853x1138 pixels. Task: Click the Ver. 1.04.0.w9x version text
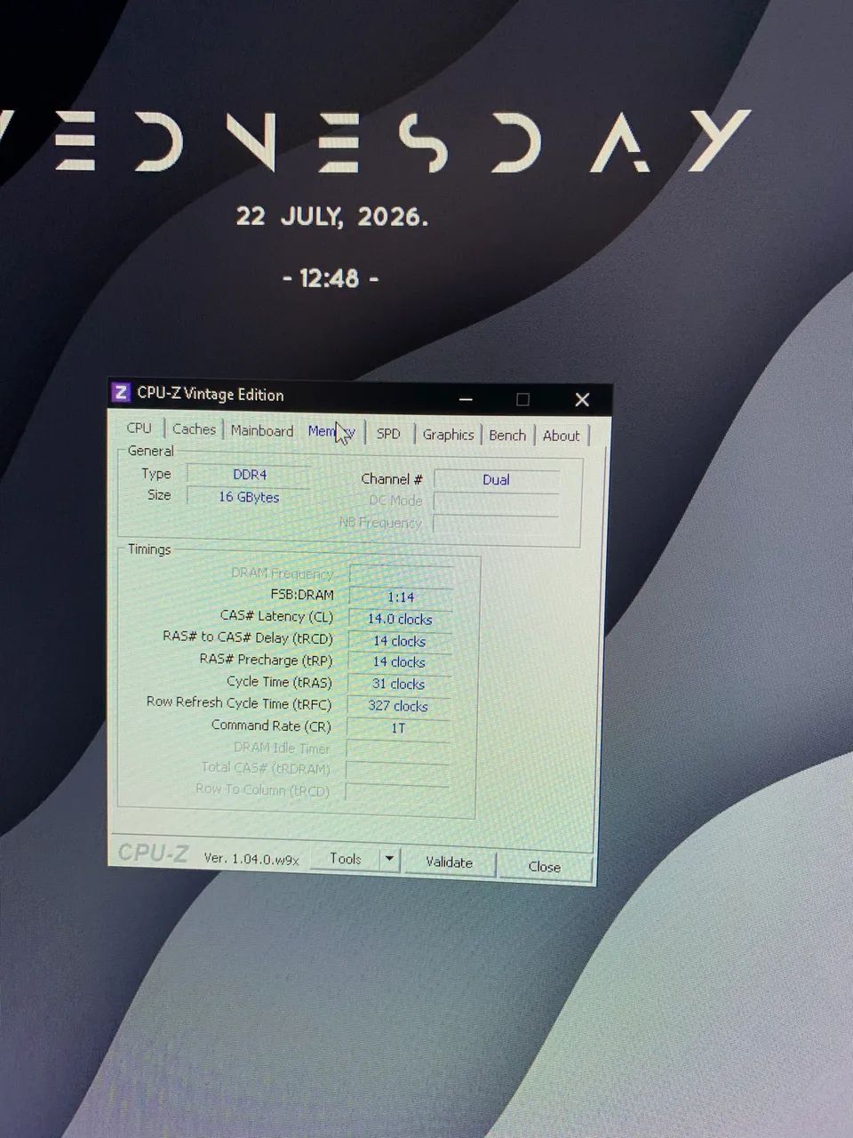[x=251, y=858]
